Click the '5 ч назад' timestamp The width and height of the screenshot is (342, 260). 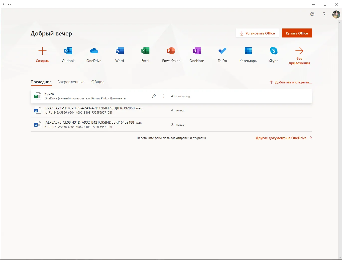178,125
